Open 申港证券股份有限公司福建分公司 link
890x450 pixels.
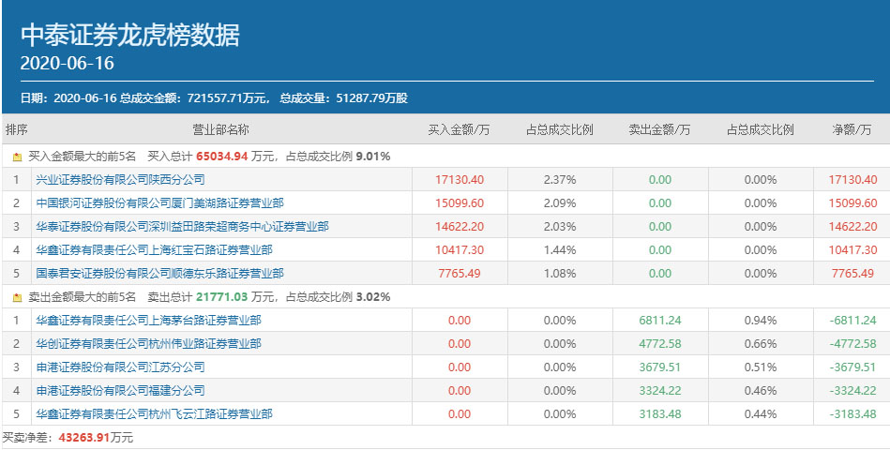point(120,390)
